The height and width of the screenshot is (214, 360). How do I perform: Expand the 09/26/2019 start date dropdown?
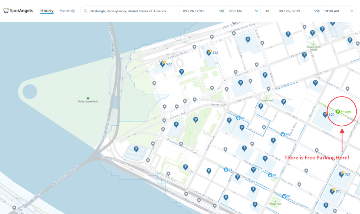(x=220, y=11)
